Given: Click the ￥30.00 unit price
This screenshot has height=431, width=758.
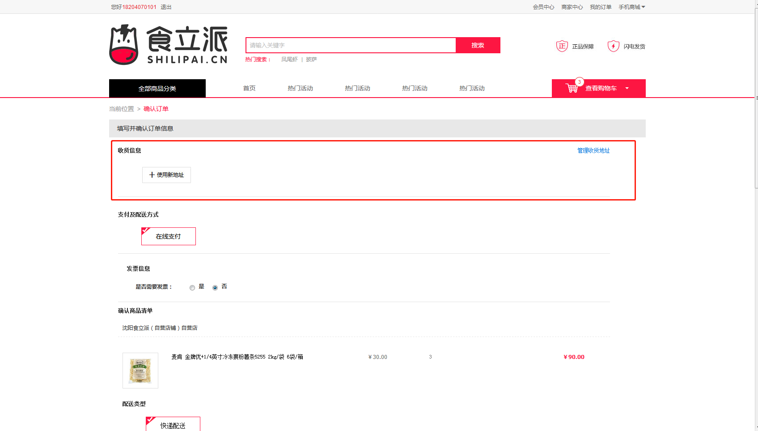Looking at the screenshot, I should [x=378, y=357].
